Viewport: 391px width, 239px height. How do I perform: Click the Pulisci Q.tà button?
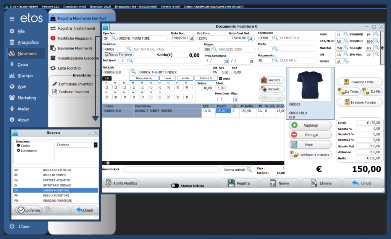coord(206,78)
